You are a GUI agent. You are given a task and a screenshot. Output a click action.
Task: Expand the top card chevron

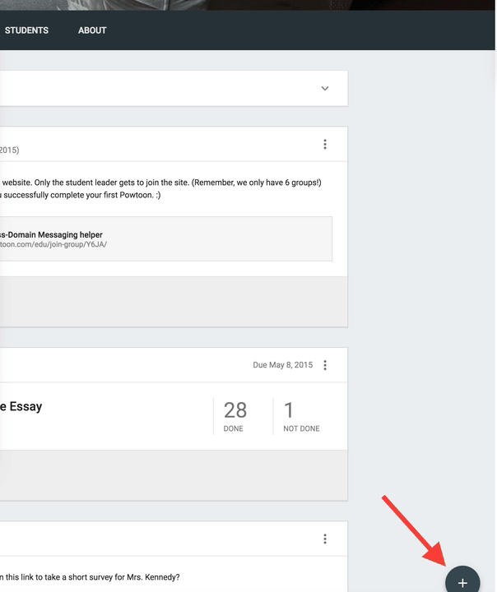[325, 89]
